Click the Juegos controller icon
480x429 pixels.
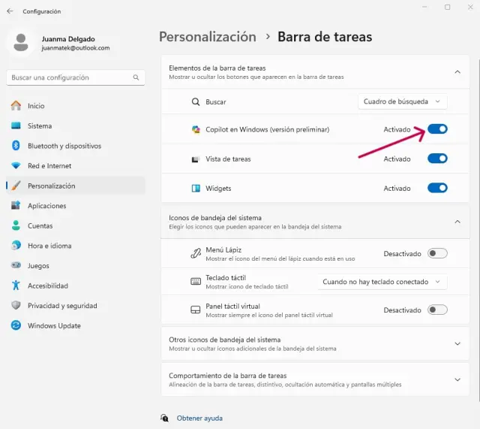(x=15, y=265)
